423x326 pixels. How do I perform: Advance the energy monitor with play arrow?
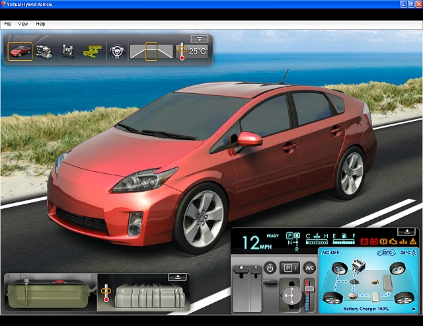coord(414,309)
